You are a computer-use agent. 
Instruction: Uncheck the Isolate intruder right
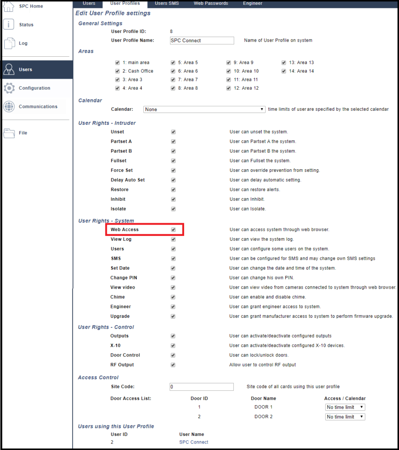click(x=173, y=209)
